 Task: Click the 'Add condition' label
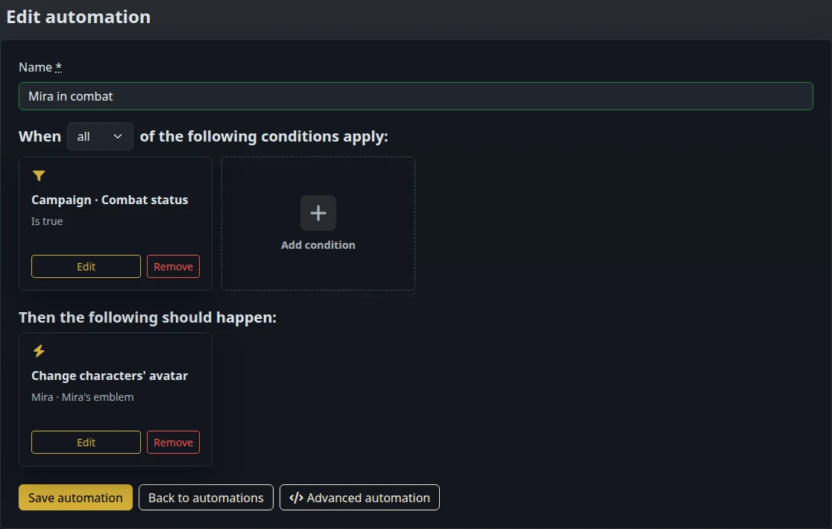pyautogui.click(x=318, y=245)
